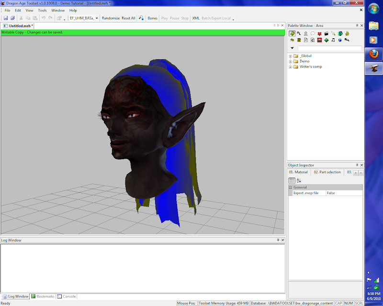383x306 pixels.
Task: Expand the _Global folder
Action: [x=290, y=56]
